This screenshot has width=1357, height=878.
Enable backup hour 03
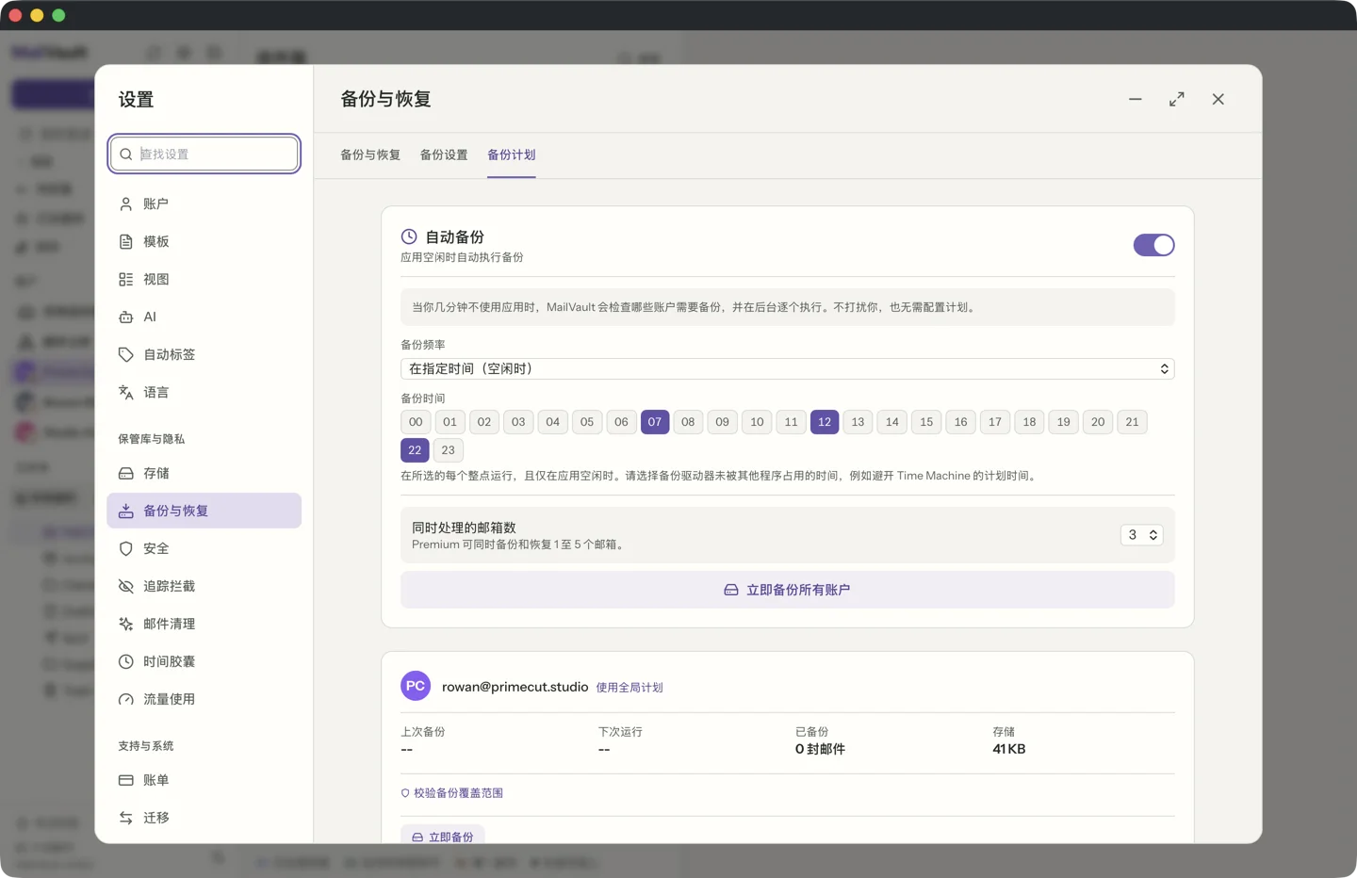click(518, 422)
